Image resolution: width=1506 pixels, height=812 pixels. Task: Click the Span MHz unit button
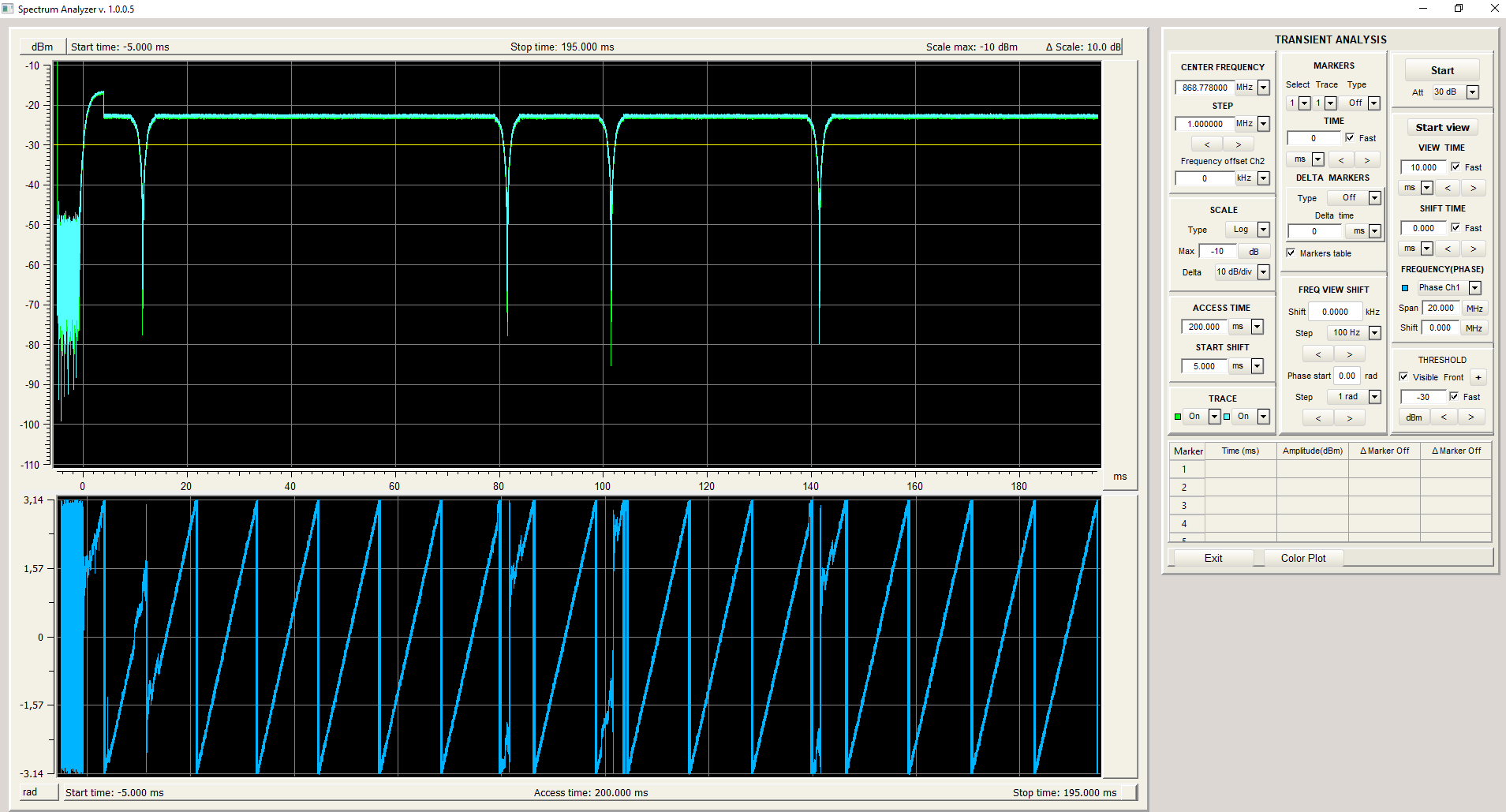tap(1474, 309)
